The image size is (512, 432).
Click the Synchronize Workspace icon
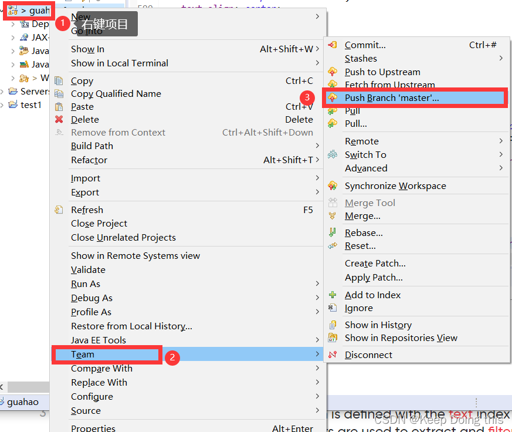(333, 185)
